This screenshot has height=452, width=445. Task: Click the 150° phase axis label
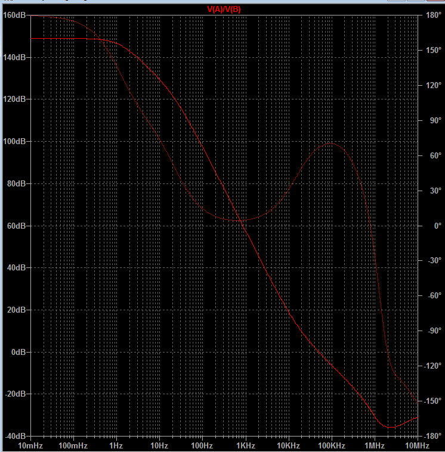[434, 50]
